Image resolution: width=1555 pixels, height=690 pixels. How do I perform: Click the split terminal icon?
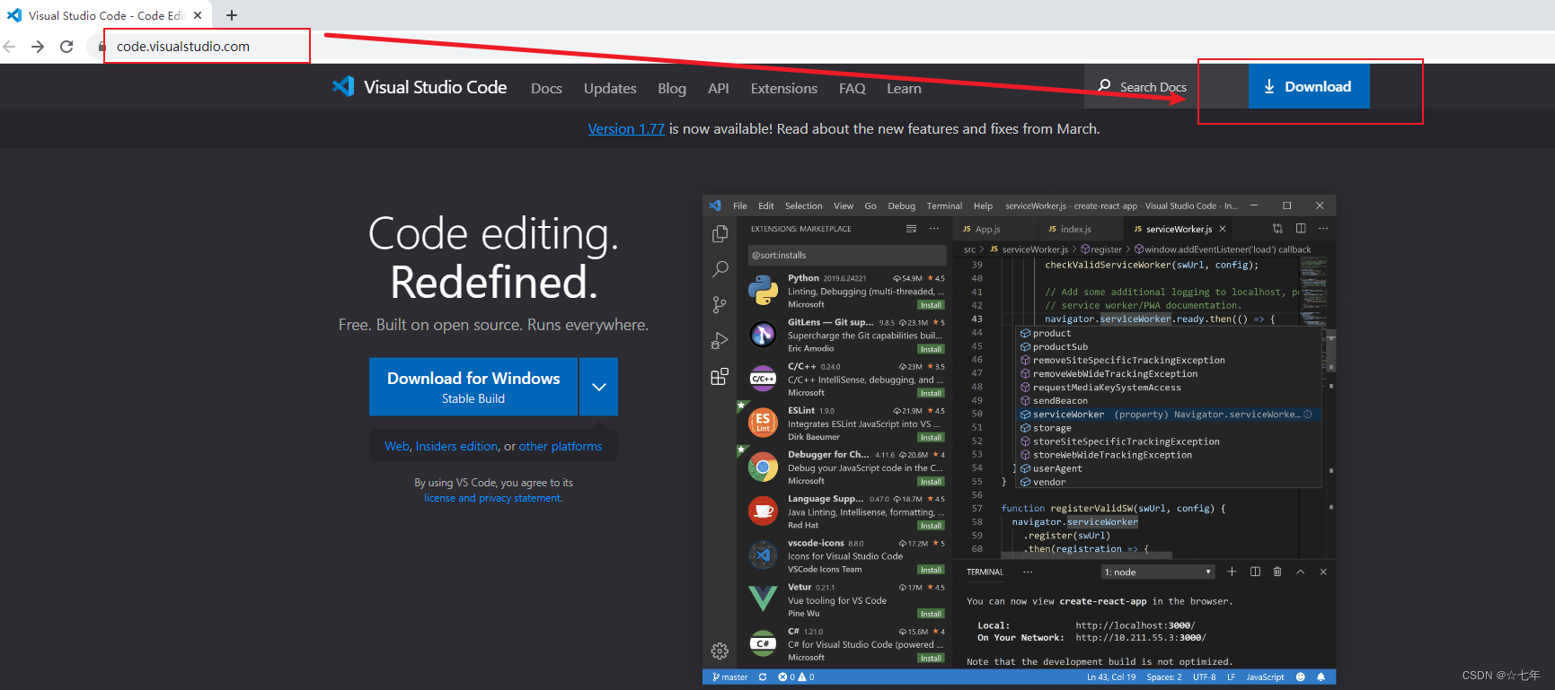coord(1255,572)
